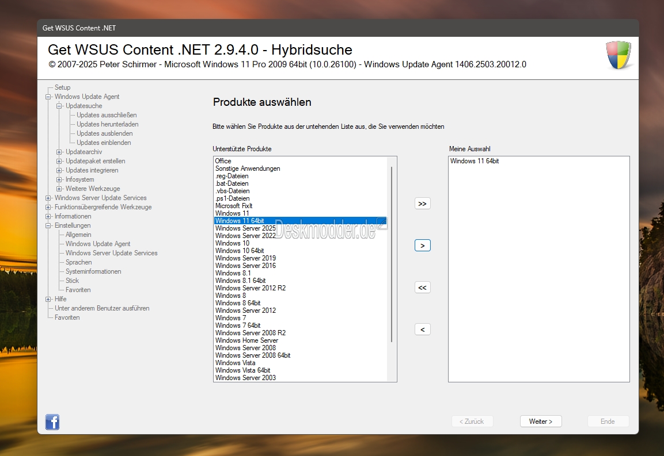Viewport: 664px width, 456px height.
Task: Select Windows Home Server in the list
Action: [300, 340]
